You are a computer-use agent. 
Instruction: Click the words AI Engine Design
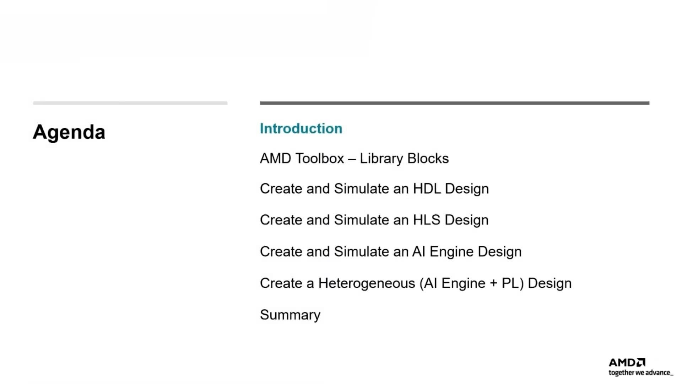click(x=467, y=252)
